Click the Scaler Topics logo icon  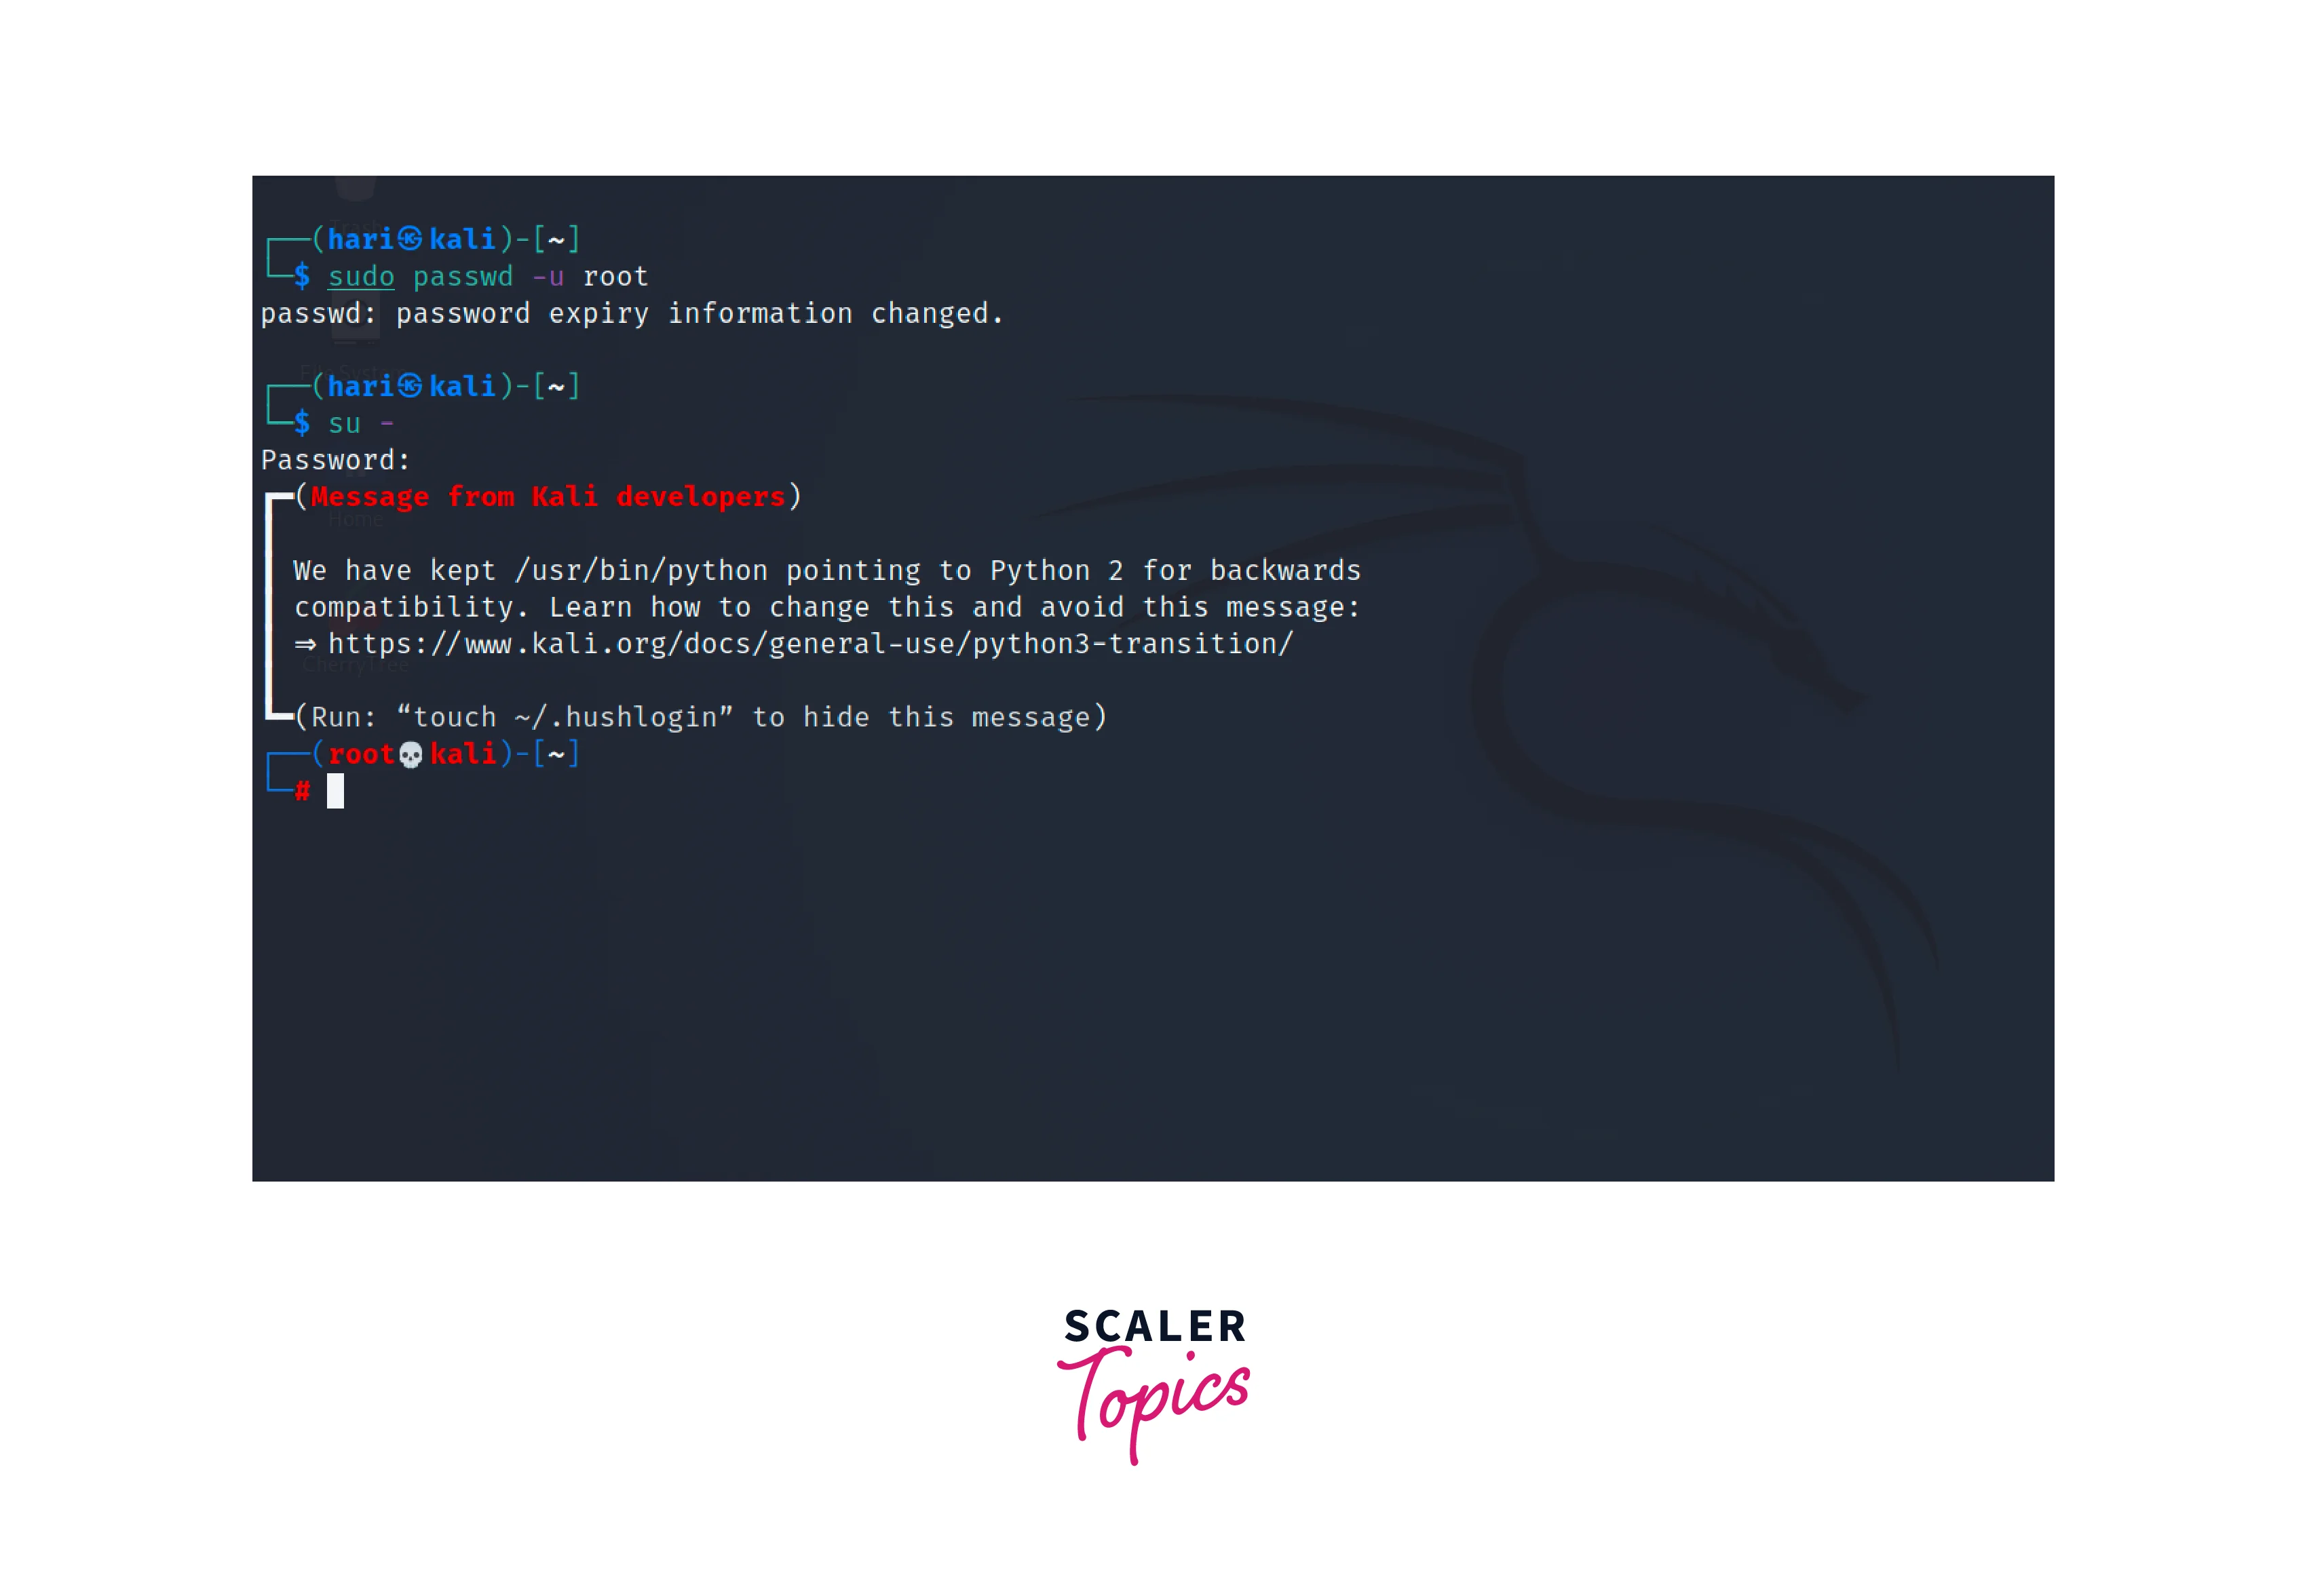coord(1153,1384)
